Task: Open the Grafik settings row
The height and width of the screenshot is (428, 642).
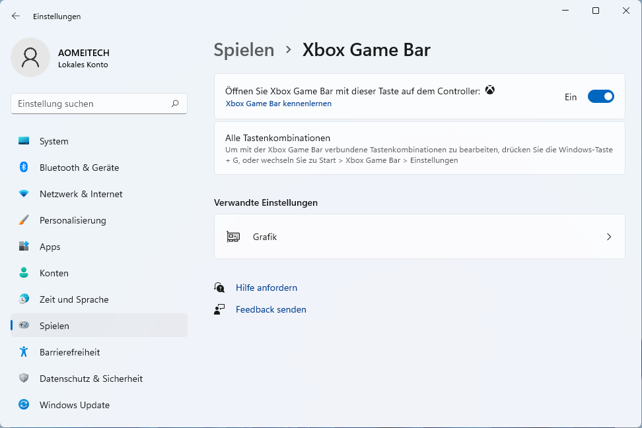Action: pos(419,237)
